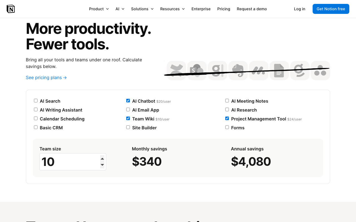Click the Notion logo in the top left

[11, 9]
